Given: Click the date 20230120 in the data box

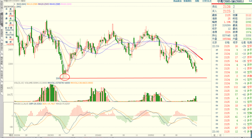Looking at the screenshot, I should pyautogui.click(x=9, y=7).
